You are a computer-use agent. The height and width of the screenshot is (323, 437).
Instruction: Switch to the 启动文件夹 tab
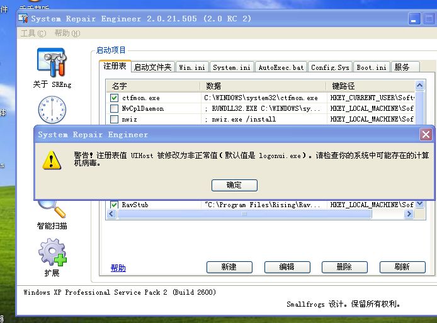coord(153,67)
